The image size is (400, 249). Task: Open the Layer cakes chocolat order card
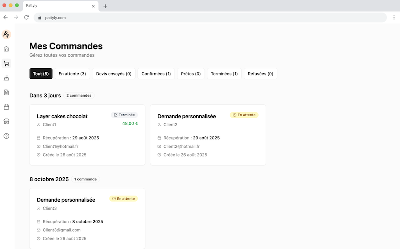click(87, 135)
